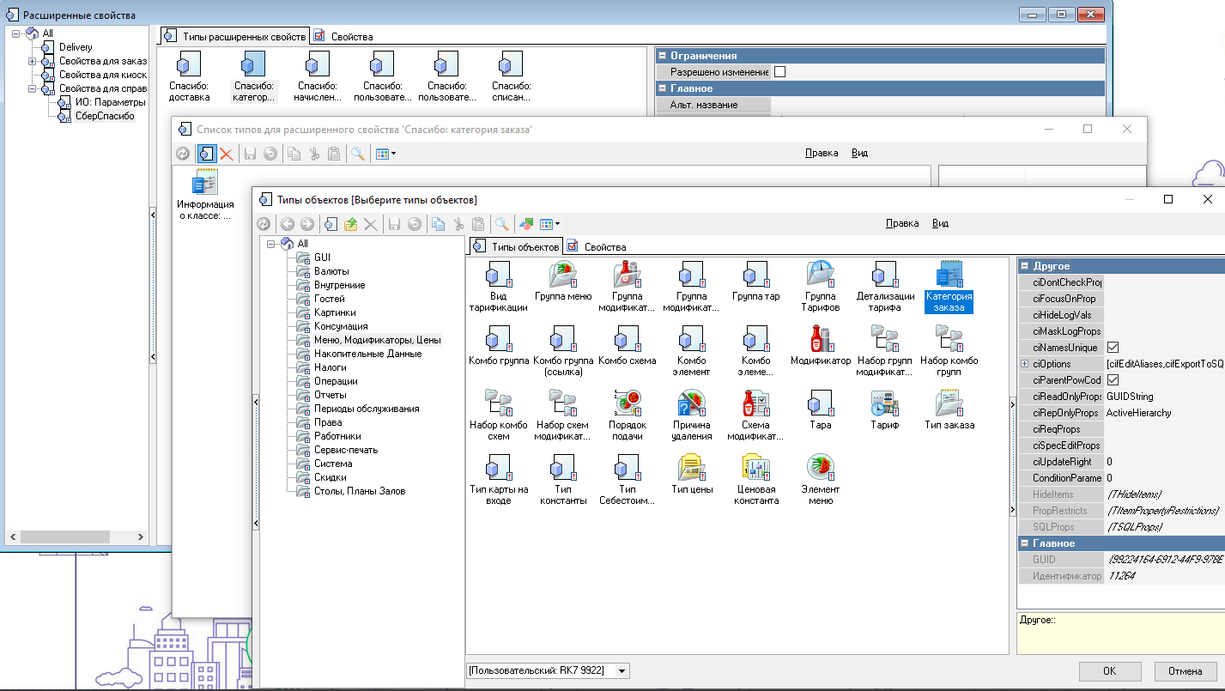Viewport: 1225px width, 691px height.
Task: Click the Отмена button
Action: click(1186, 670)
